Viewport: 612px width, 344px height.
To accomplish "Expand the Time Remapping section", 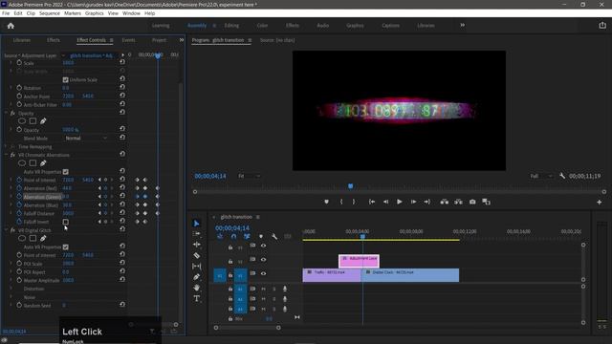I will point(7,146).
